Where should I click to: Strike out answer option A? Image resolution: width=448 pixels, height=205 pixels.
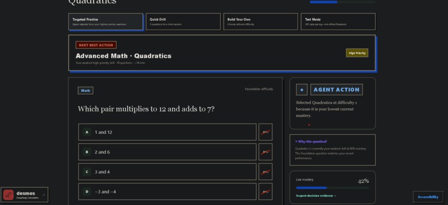point(266,132)
